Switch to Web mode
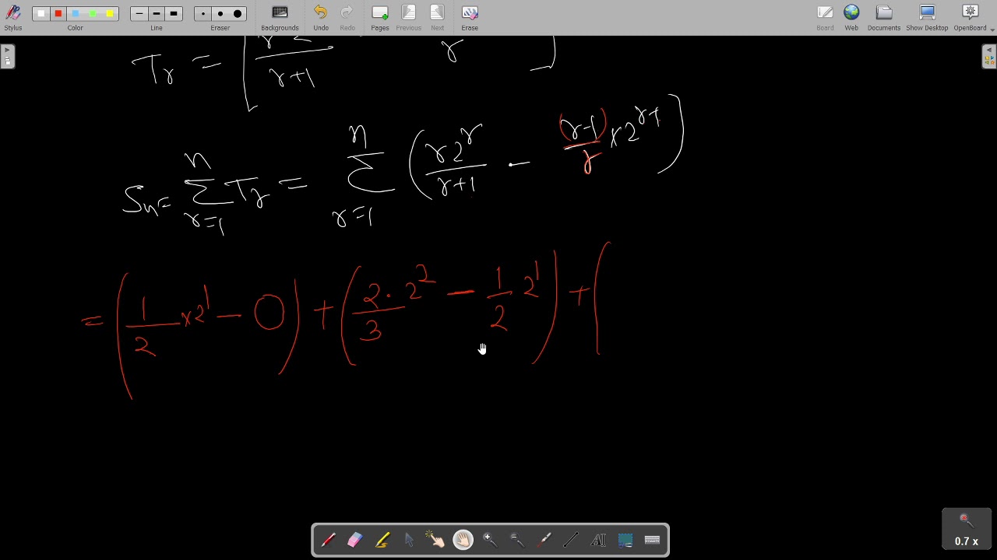Screen dimensions: 997x560 [x=851, y=18]
